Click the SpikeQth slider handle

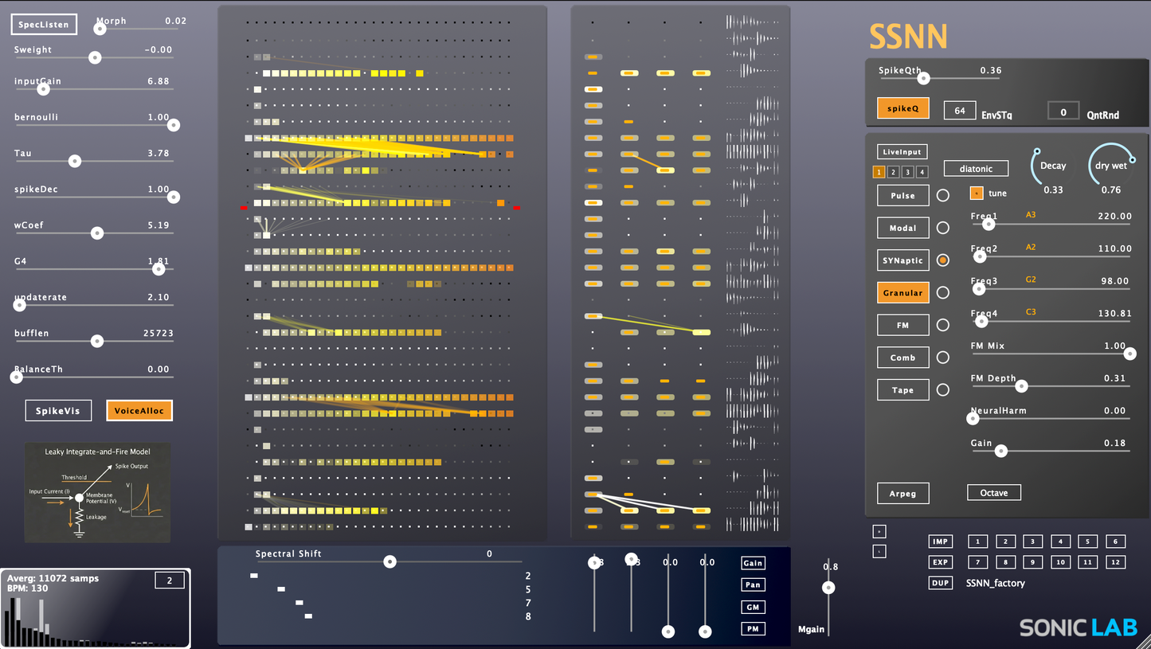pyautogui.click(x=923, y=78)
